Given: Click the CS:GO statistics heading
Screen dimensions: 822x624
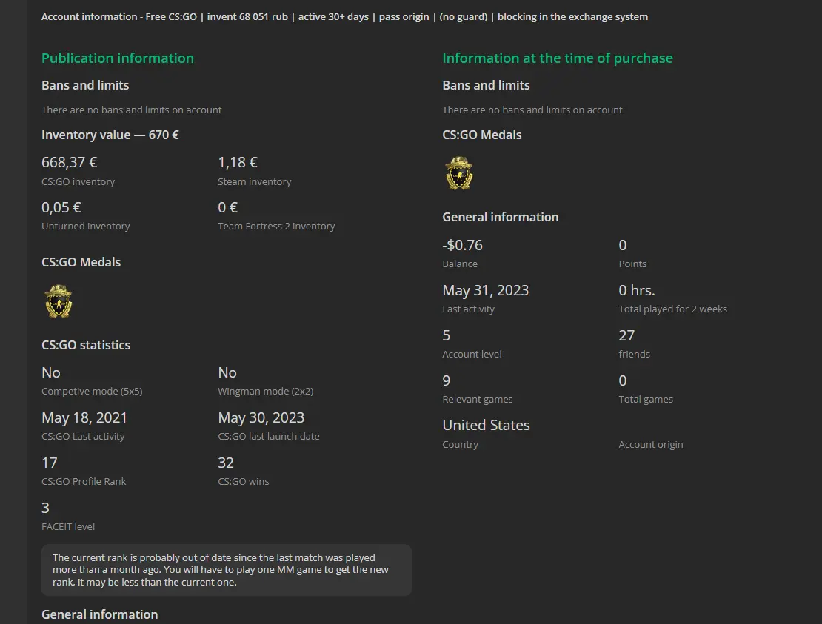Looking at the screenshot, I should point(86,345).
